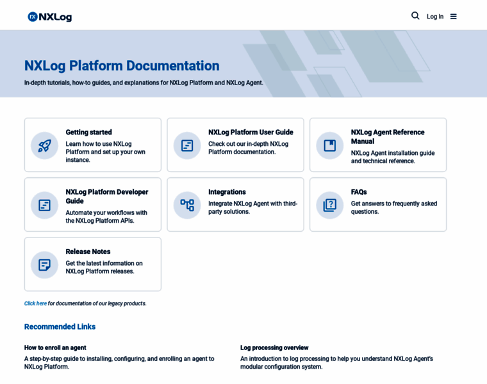487x384 pixels.
Task: Open the Release Notes card title
Action: (x=88, y=252)
